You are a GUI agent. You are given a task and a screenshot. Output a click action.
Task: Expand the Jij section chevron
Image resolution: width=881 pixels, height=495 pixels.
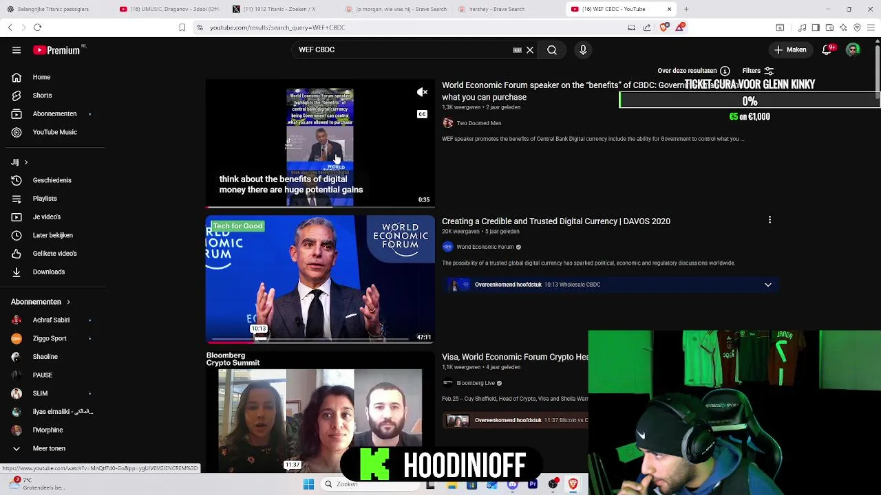click(x=26, y=162)
